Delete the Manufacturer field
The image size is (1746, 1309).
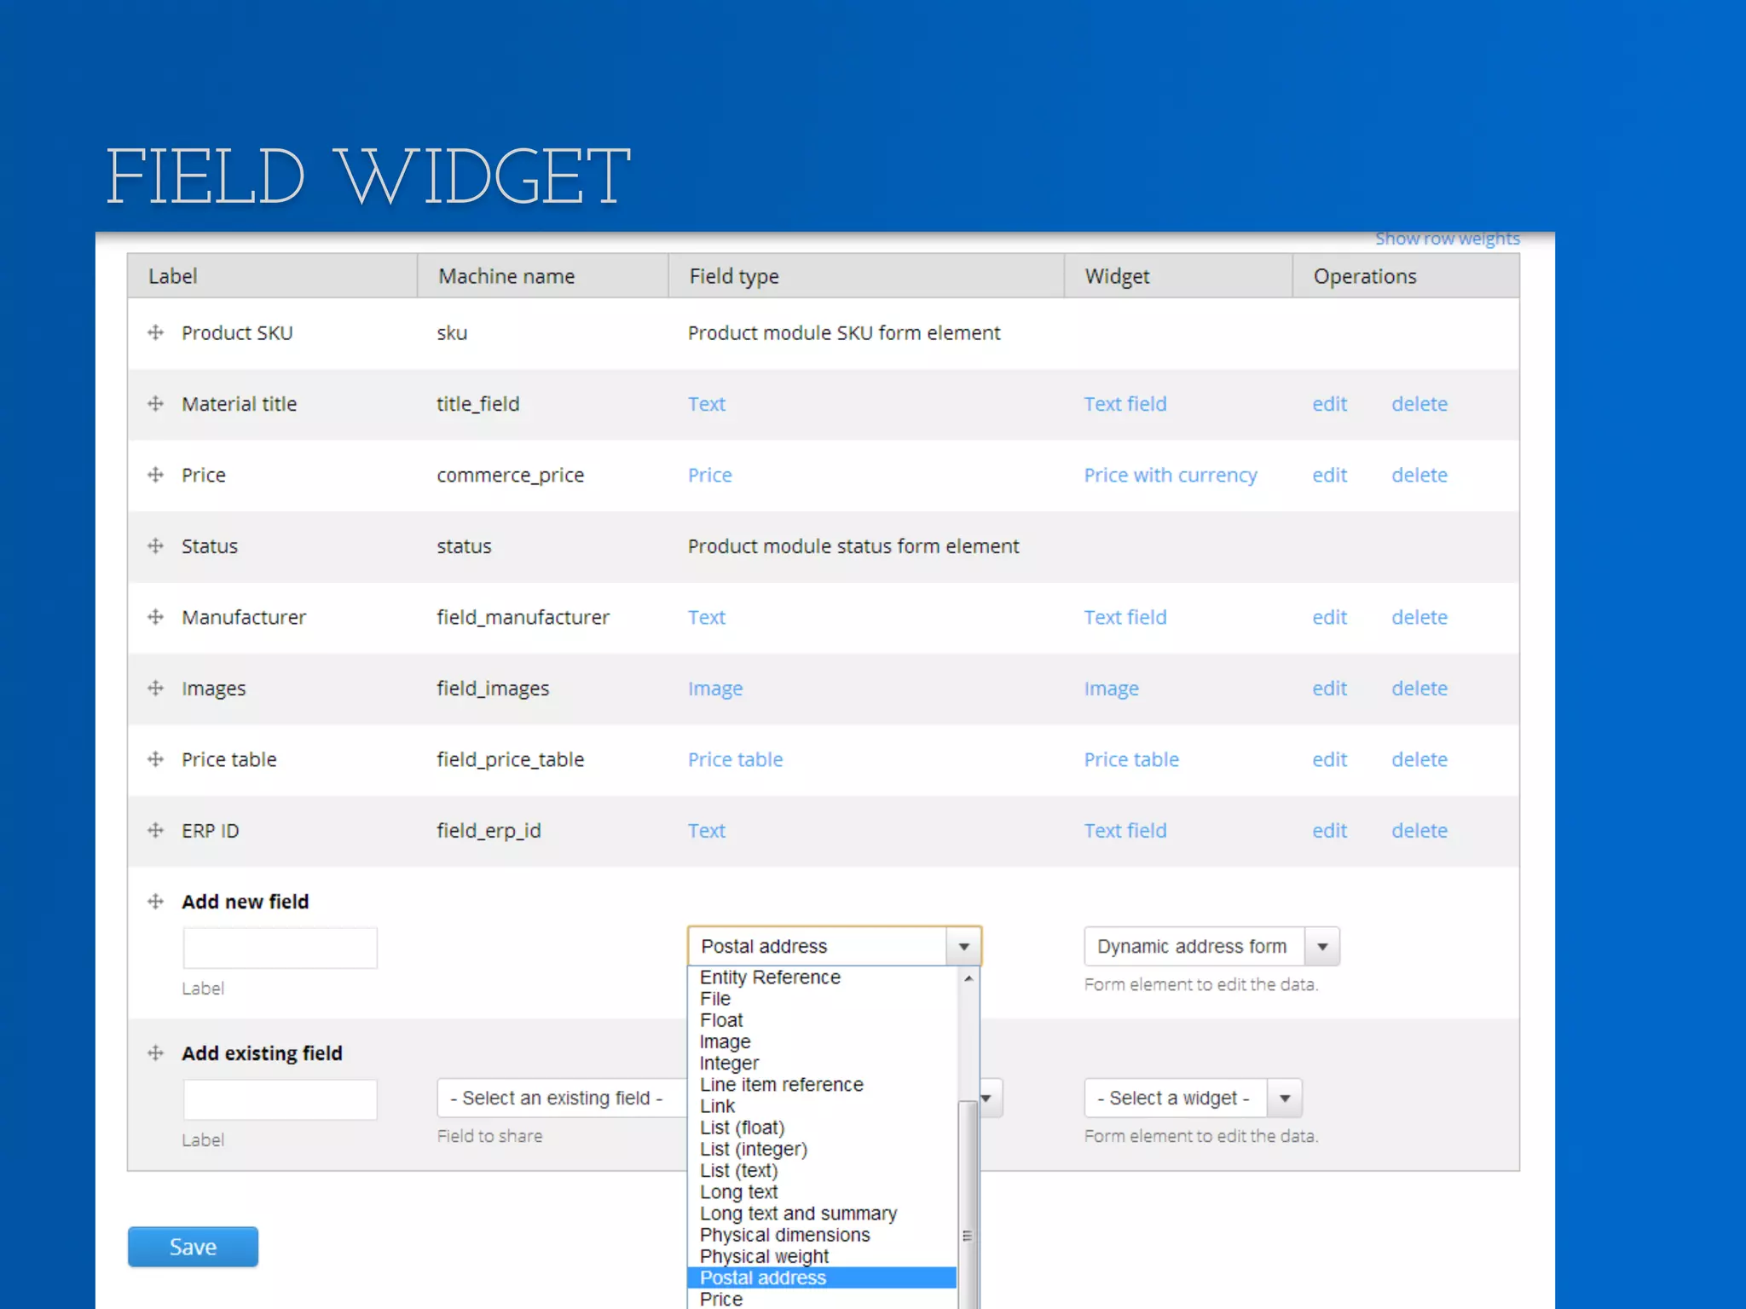click(x=1419, y=617)
